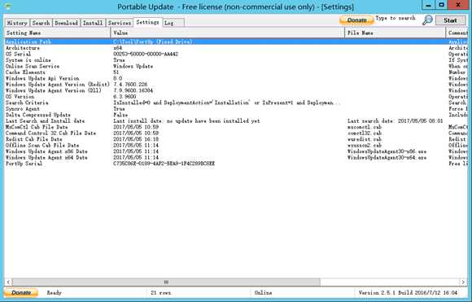
Task: Click the Value column header
Action: click(228, 33)
